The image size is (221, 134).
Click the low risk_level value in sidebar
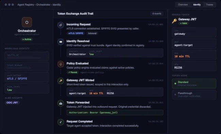10,90
